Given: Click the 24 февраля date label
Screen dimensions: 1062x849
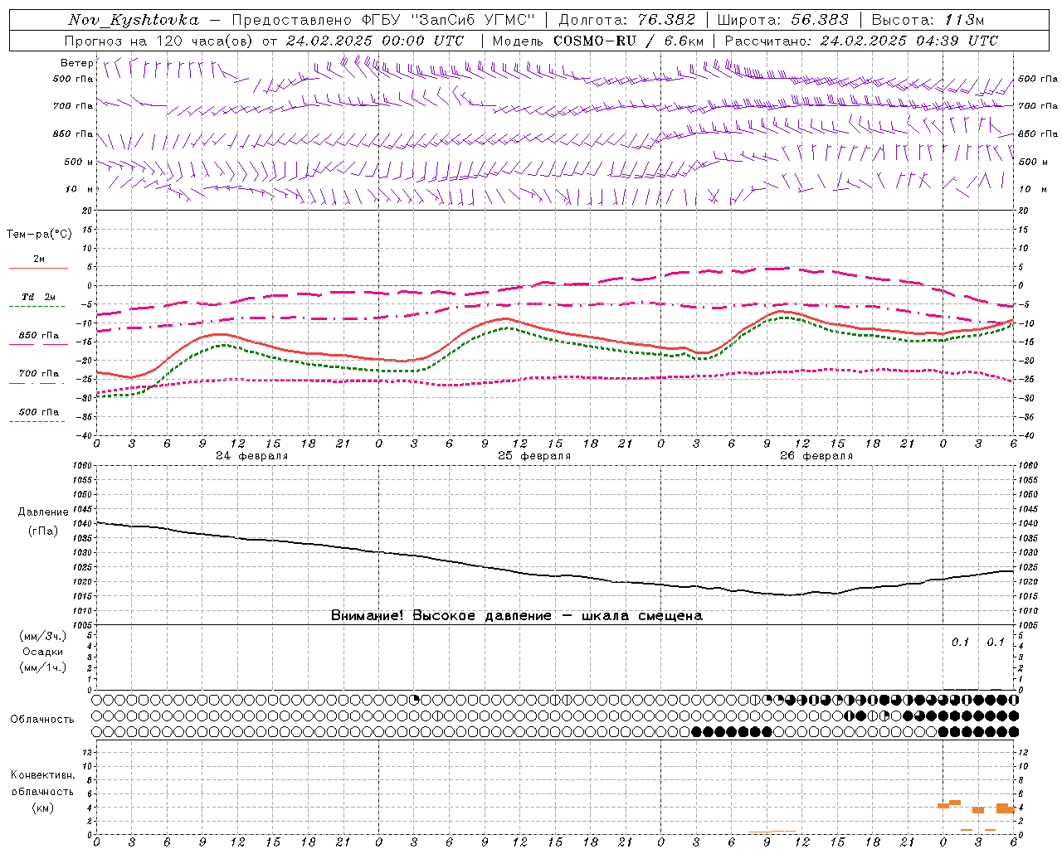Looking at the screenshot, I should coord(252,456).
